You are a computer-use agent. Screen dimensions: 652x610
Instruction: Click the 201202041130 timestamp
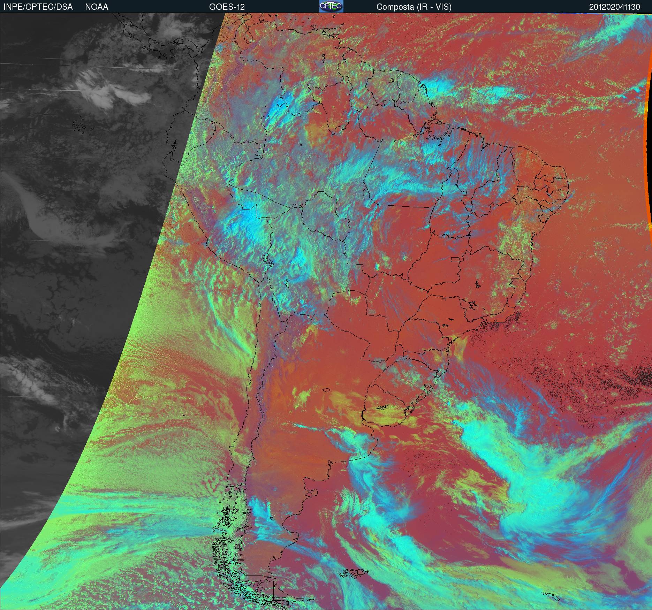click(x=614, y=7)
